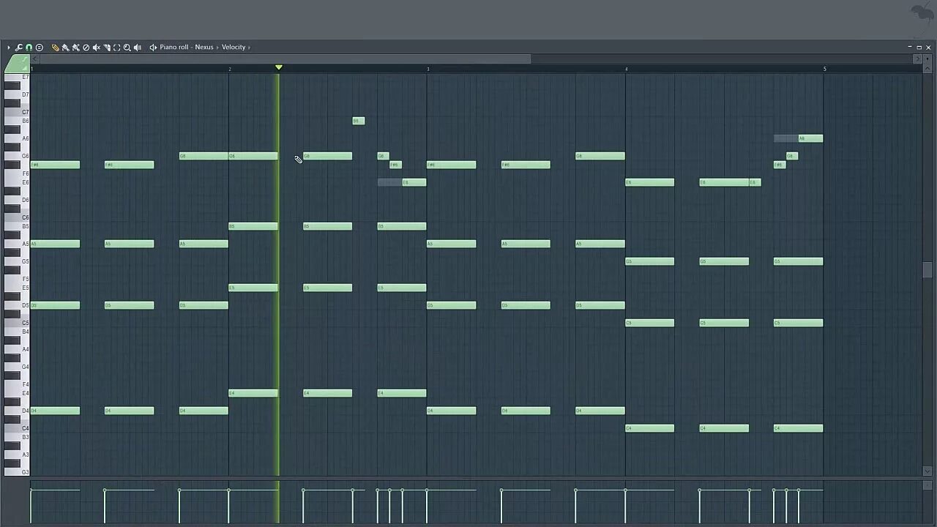The height and width of the screenshot is (527, 937).
Task: Select the E4 note at start of bar 2
Action: tap(253, 393)
